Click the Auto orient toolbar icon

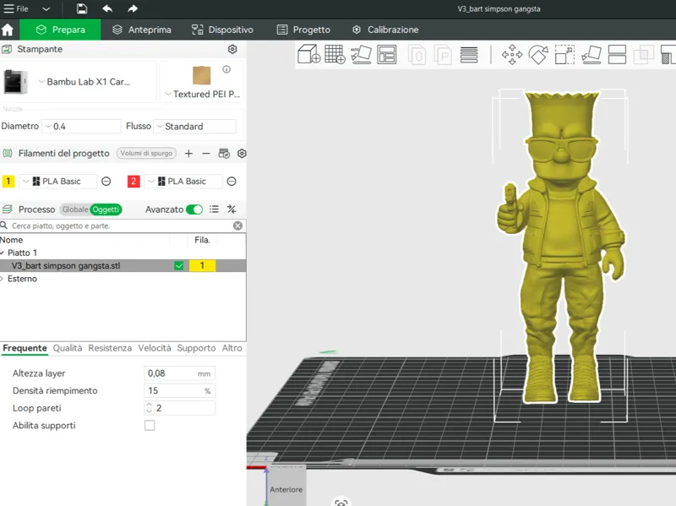pyautogui.click(x=361, y=55)
